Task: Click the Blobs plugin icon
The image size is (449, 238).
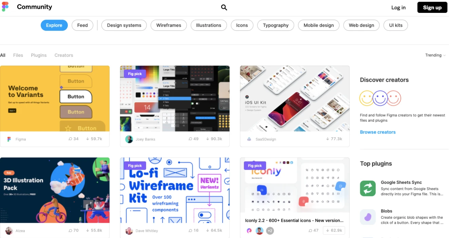Action: point(368,217)
